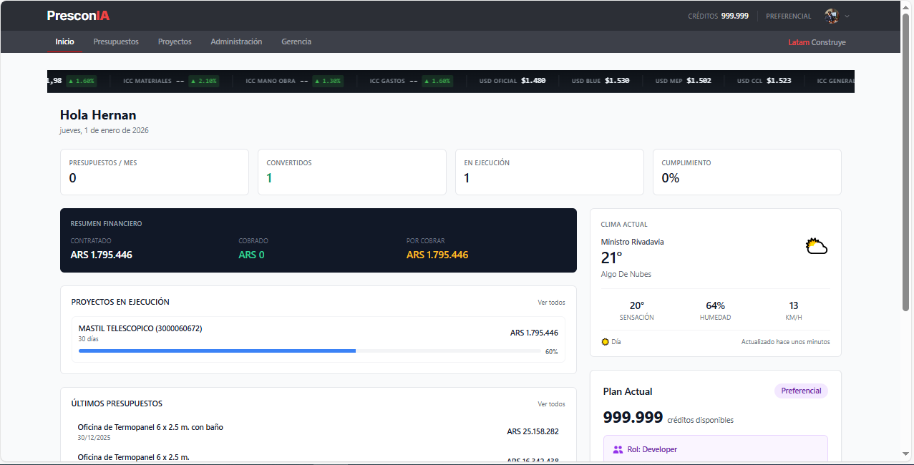Open the user account dropdown arrow
914x465 pixels.
point(847,15)
